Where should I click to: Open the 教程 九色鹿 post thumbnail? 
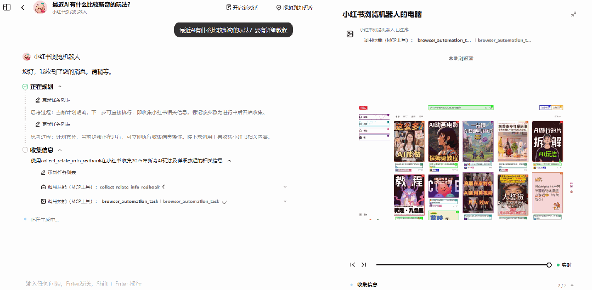click(409, 195)
